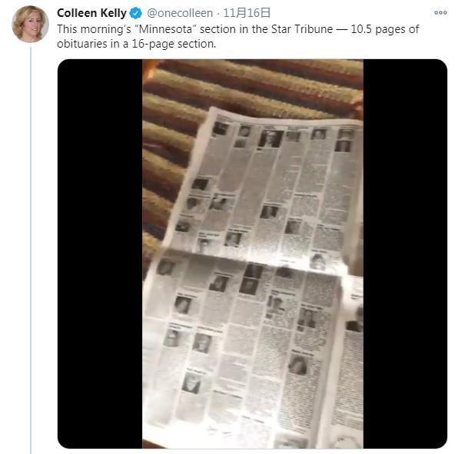Open Colleen Kelly's profile avatar photo
Image resolution: width=458 pixels, height=454 pixels.
pos(30,24)
